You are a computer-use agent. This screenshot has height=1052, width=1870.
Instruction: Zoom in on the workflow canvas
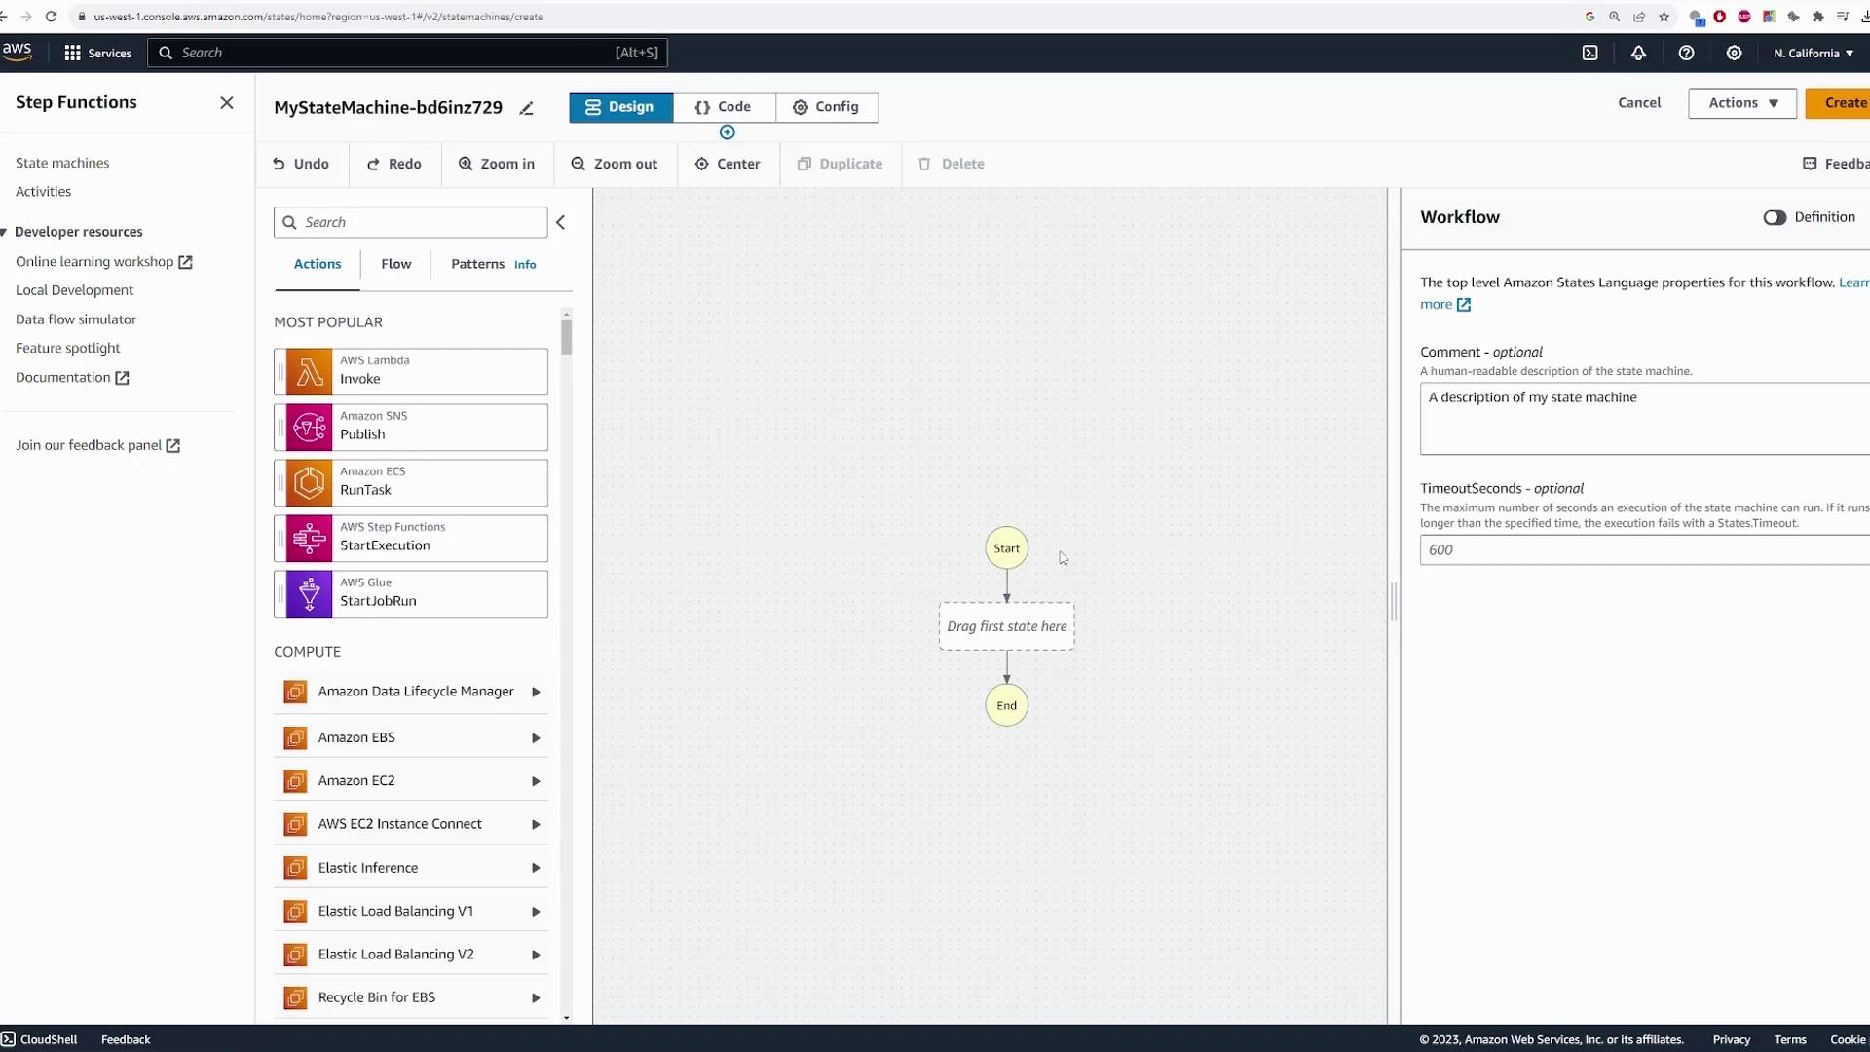[x=497, y=164]
